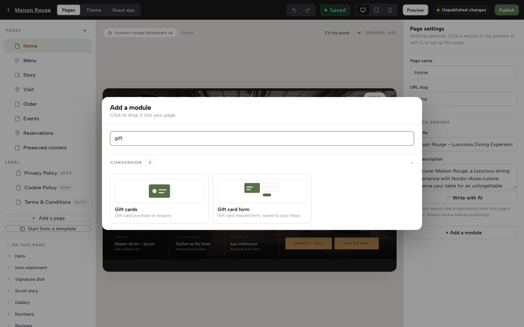Viewport: 524px width, 327px height.
Task: Click the Events page file icon
Action: [17, 119]
